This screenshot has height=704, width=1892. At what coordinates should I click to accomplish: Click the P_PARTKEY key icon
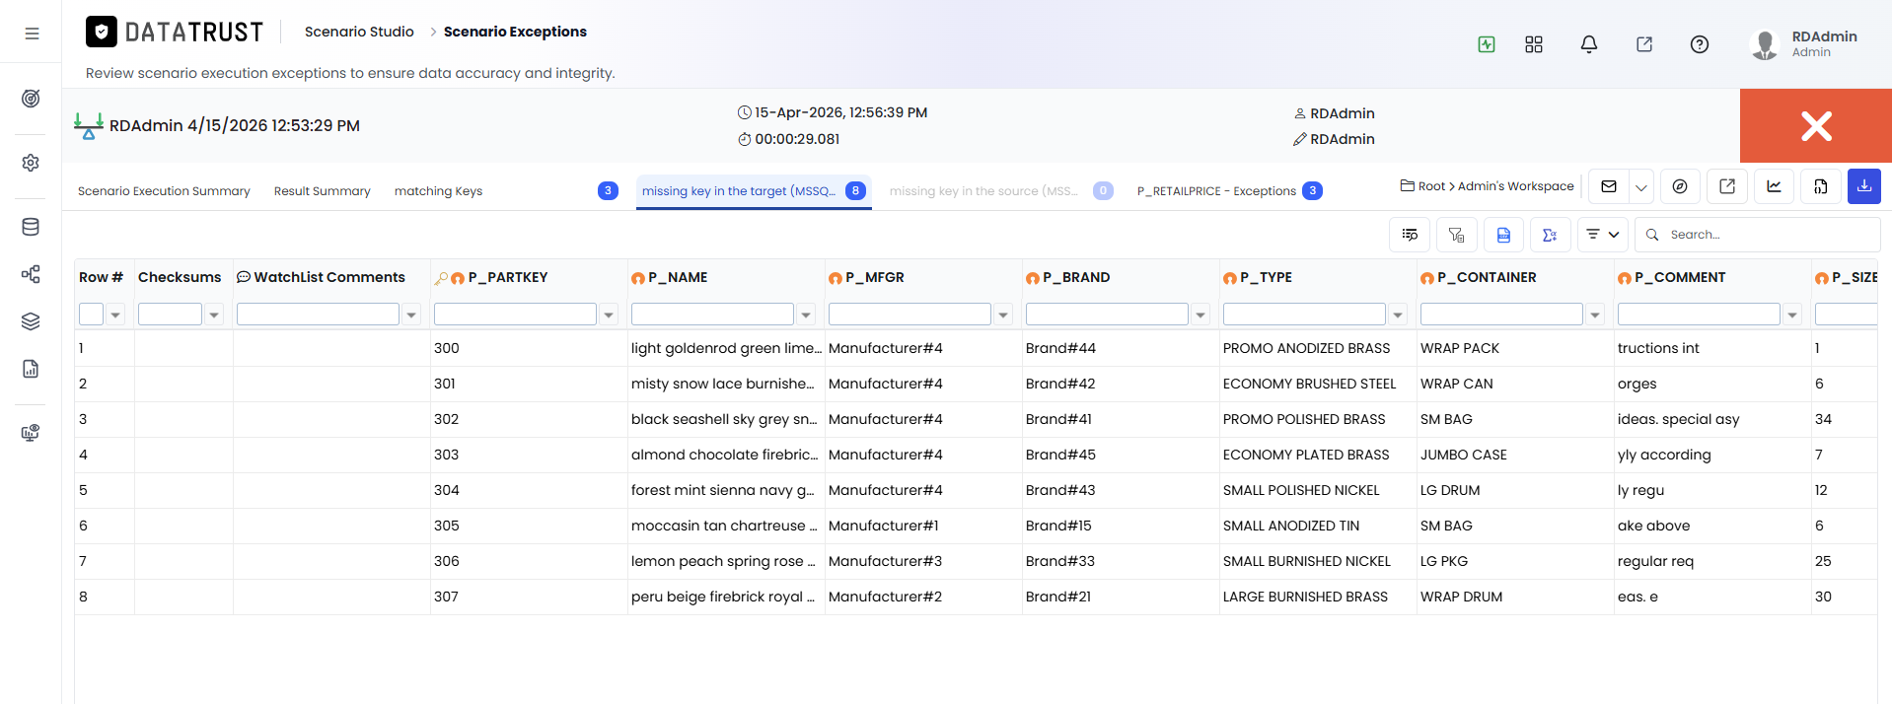(x=441, y=279)
